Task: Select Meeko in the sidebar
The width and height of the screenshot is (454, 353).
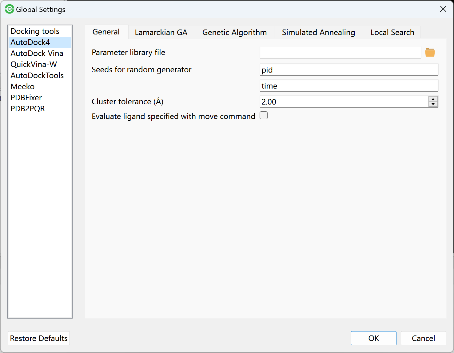Action: [x=40, y=87]
